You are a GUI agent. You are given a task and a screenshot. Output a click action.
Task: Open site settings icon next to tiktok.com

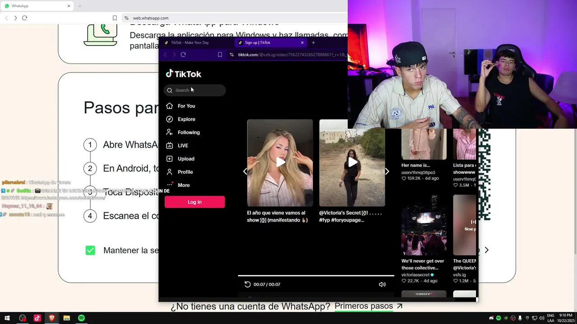232,54
